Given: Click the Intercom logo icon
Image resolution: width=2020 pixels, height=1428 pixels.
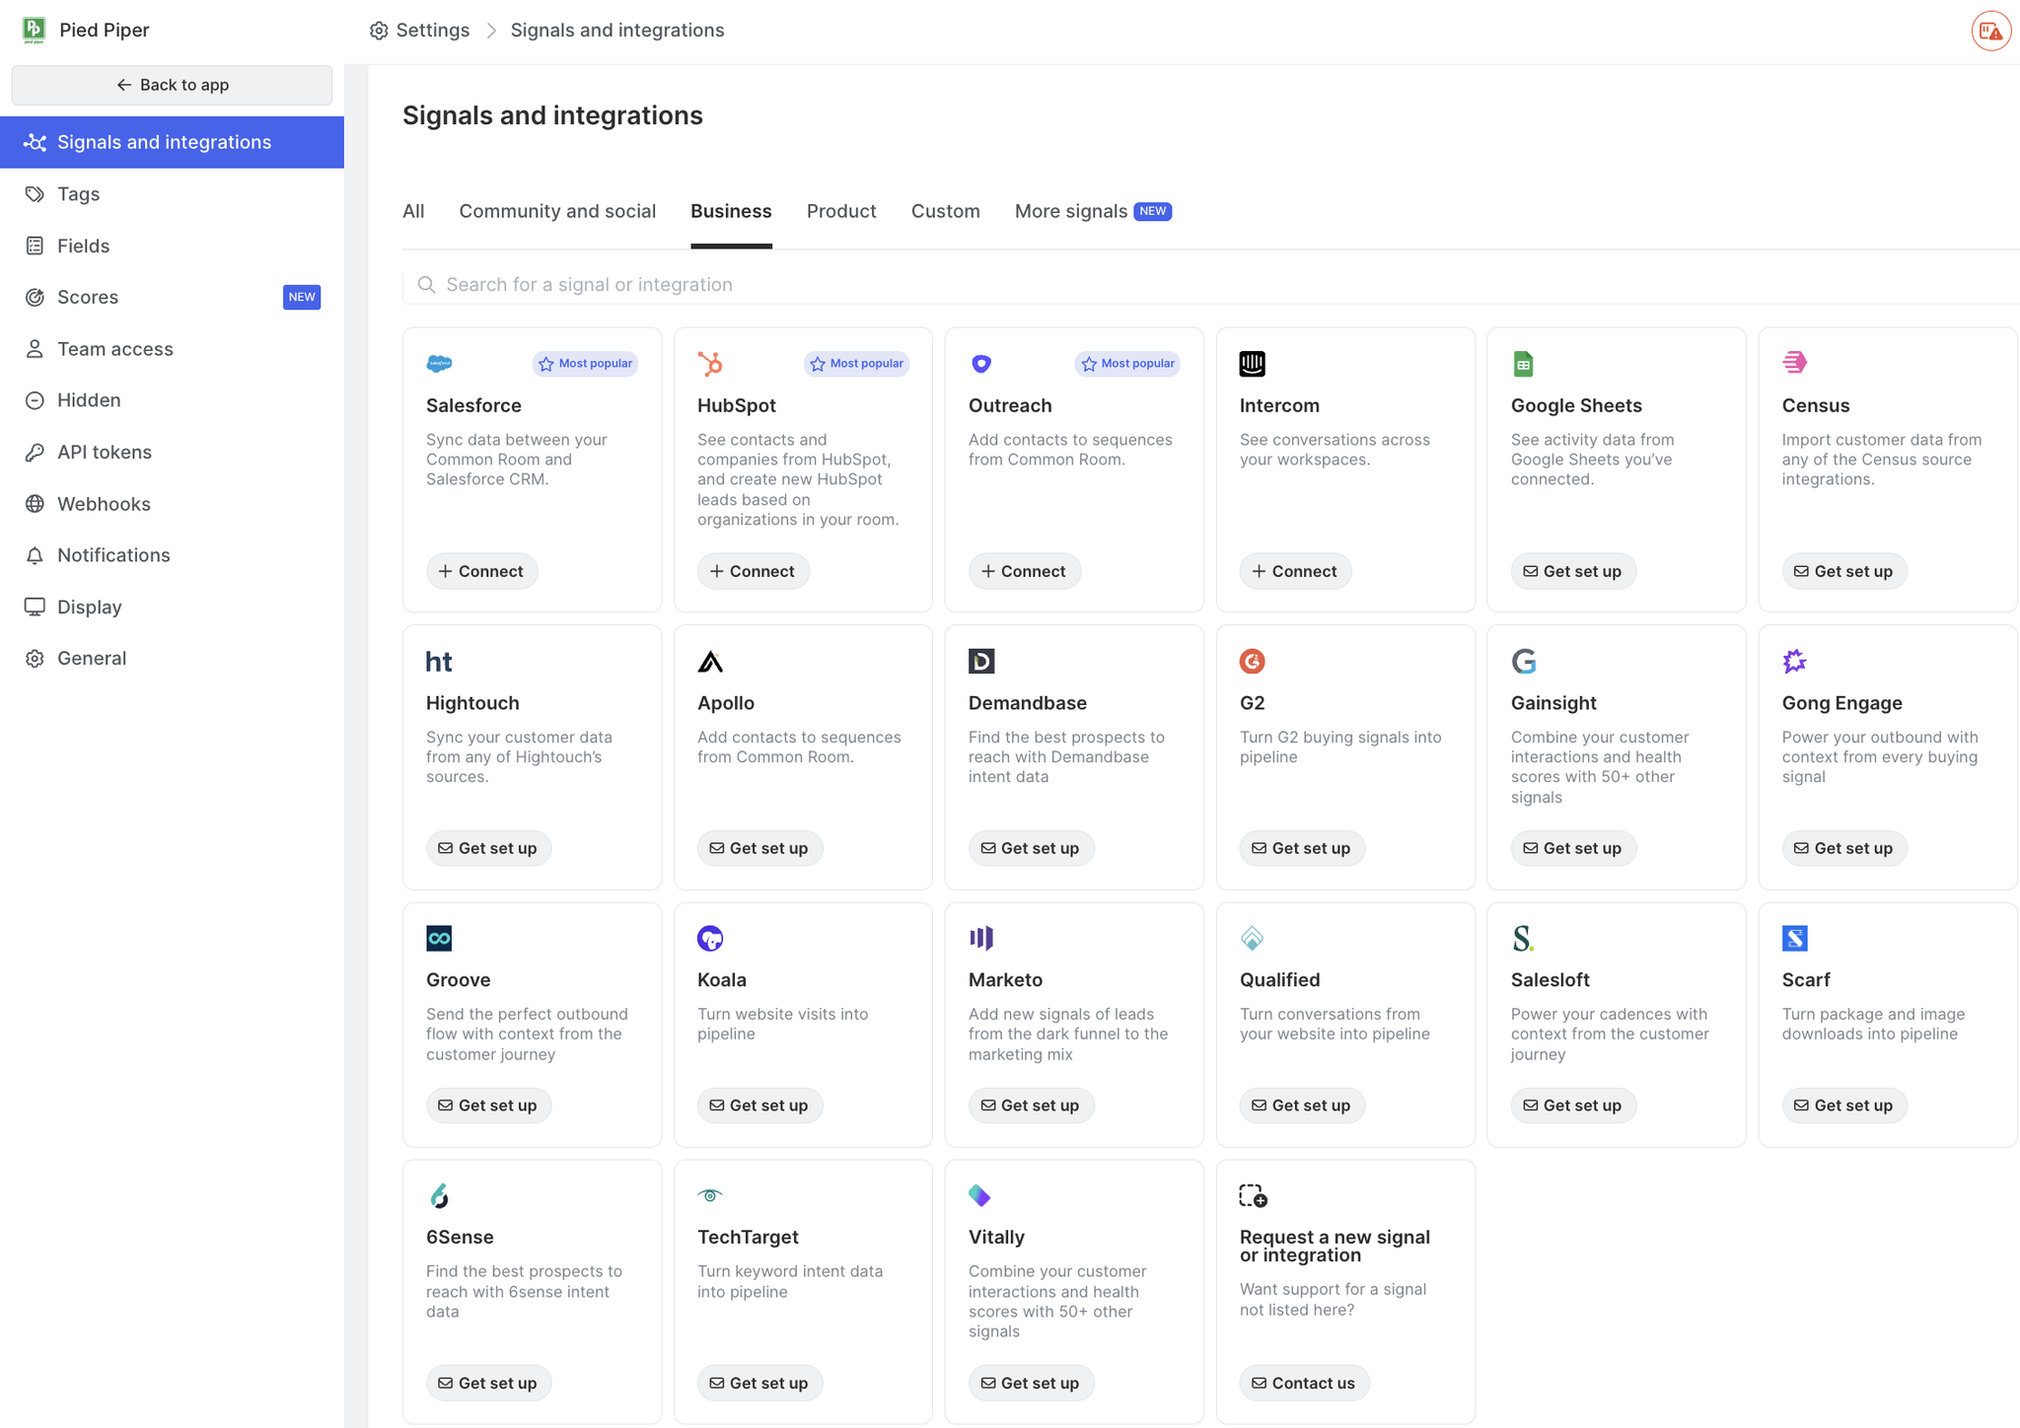Looking at the screenshot, I should [1252, 364].
